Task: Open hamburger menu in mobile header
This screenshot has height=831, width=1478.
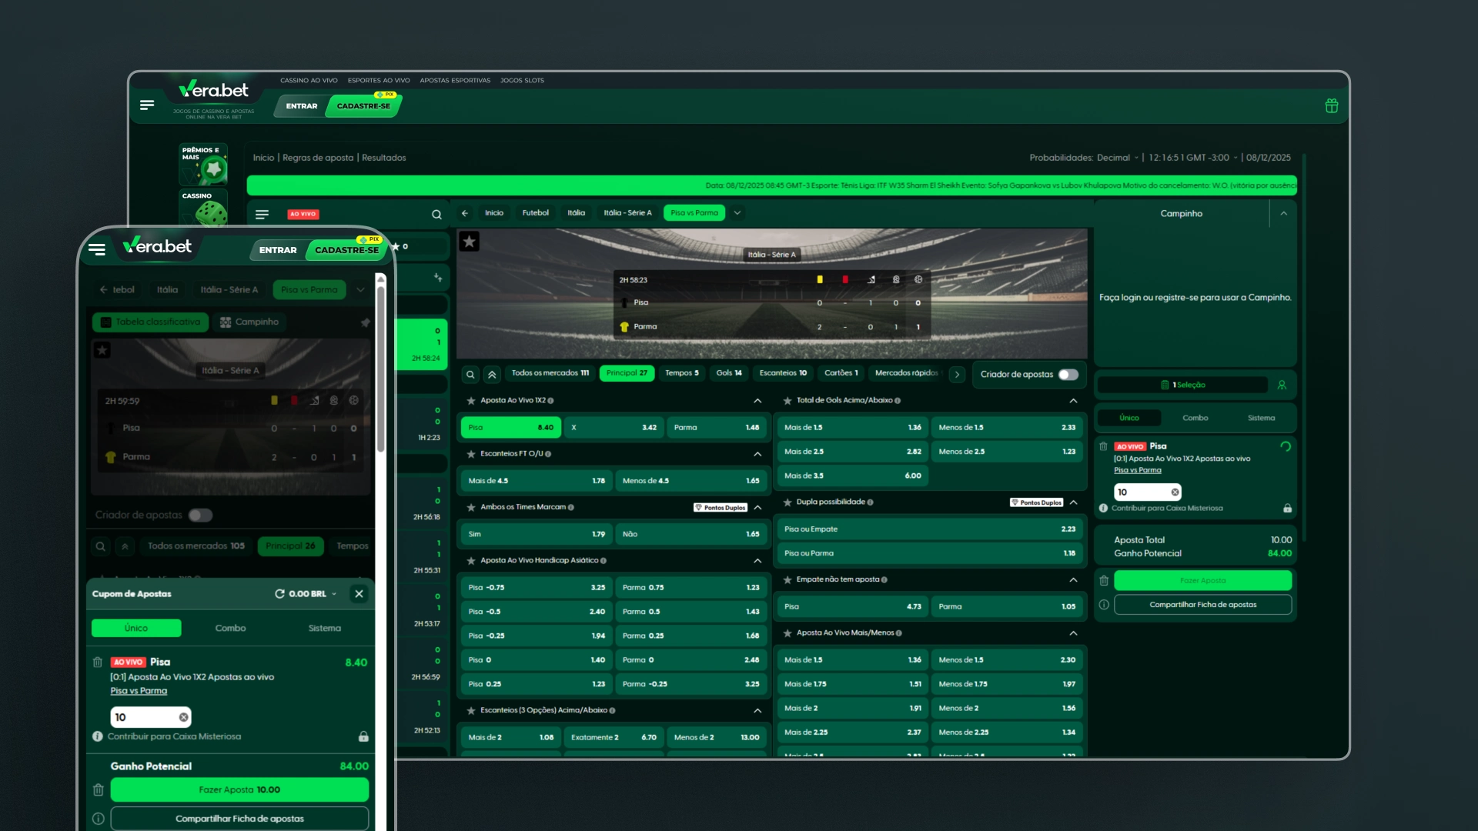Action: pyautogui.click(x=97, y=249)
